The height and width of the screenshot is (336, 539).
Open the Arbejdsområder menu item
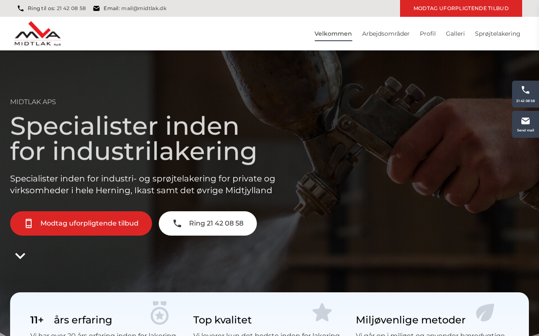click(x=386, y=34)
